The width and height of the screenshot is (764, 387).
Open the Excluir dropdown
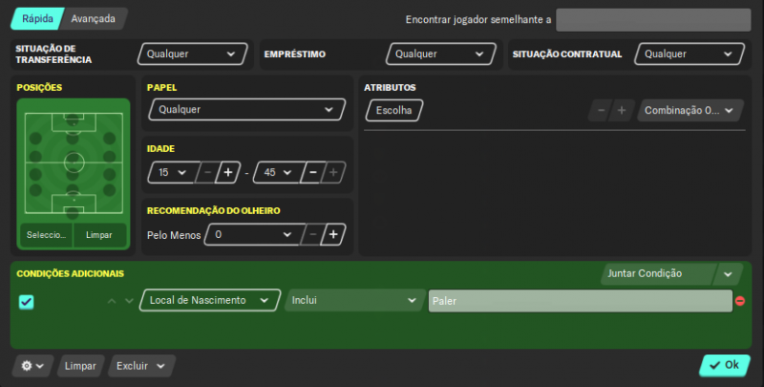point(141,366)
